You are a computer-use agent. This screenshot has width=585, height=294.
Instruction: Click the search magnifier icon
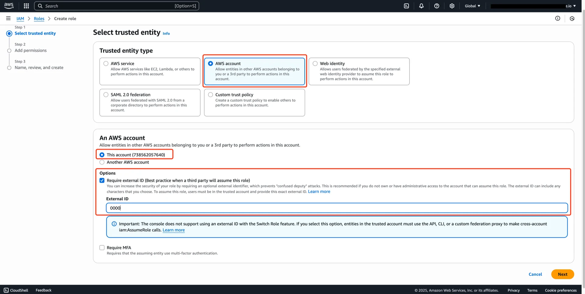40,6
